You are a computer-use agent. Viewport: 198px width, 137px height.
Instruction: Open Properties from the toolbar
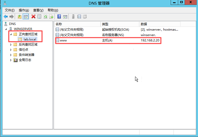tap(39, 17)
